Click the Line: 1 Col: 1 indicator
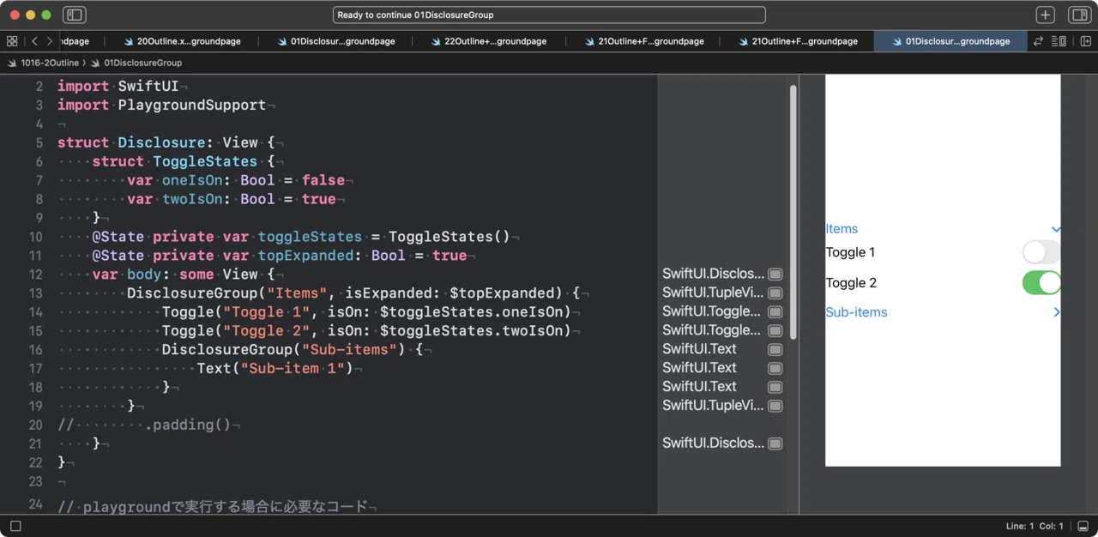 click(1035, 526)
